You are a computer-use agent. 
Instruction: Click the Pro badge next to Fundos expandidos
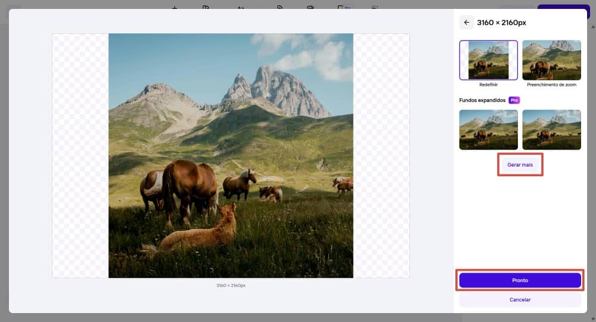click(x=514, y=100)
